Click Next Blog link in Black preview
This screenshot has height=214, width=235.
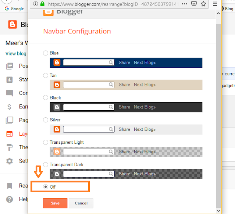tap(145, 107)
